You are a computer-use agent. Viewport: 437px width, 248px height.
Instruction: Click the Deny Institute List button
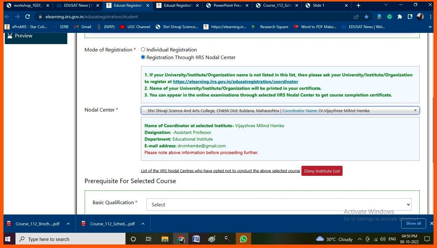[x=322, y=171]
